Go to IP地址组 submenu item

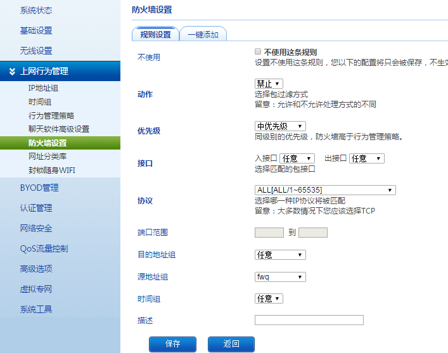pyautogui.click(x=43, y=88)
